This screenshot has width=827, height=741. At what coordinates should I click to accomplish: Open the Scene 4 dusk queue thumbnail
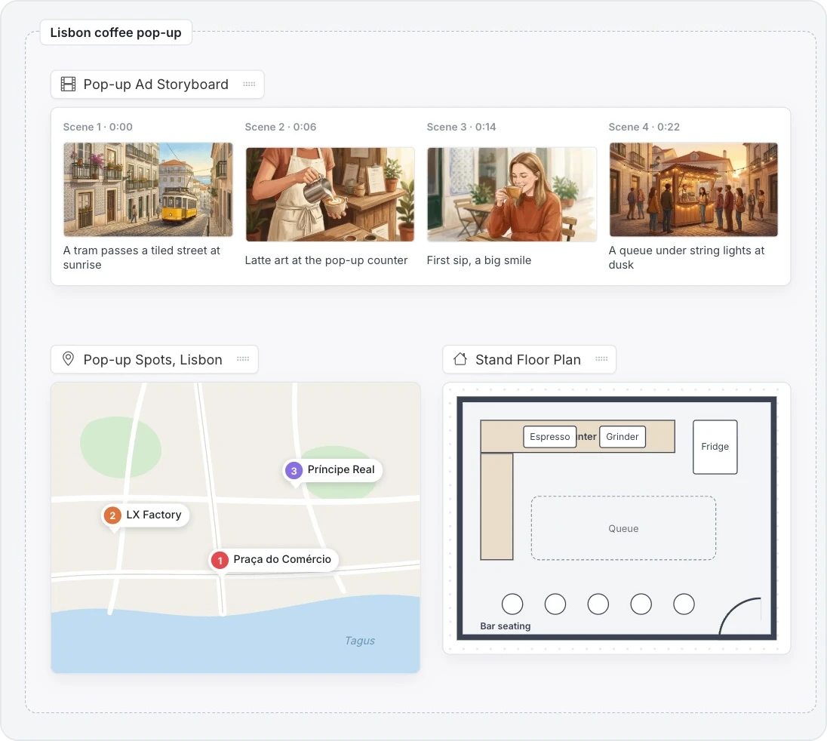click(x=693, y=189)
